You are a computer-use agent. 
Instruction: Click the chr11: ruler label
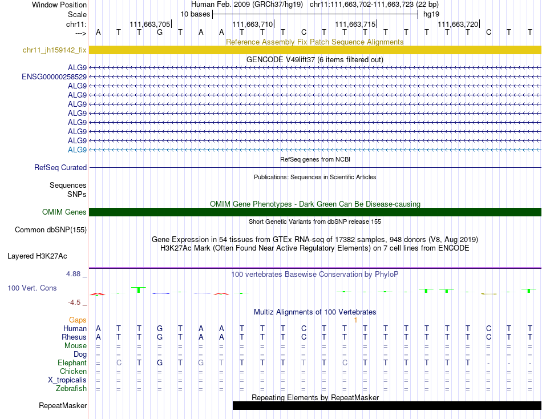[x=76, y=24]
